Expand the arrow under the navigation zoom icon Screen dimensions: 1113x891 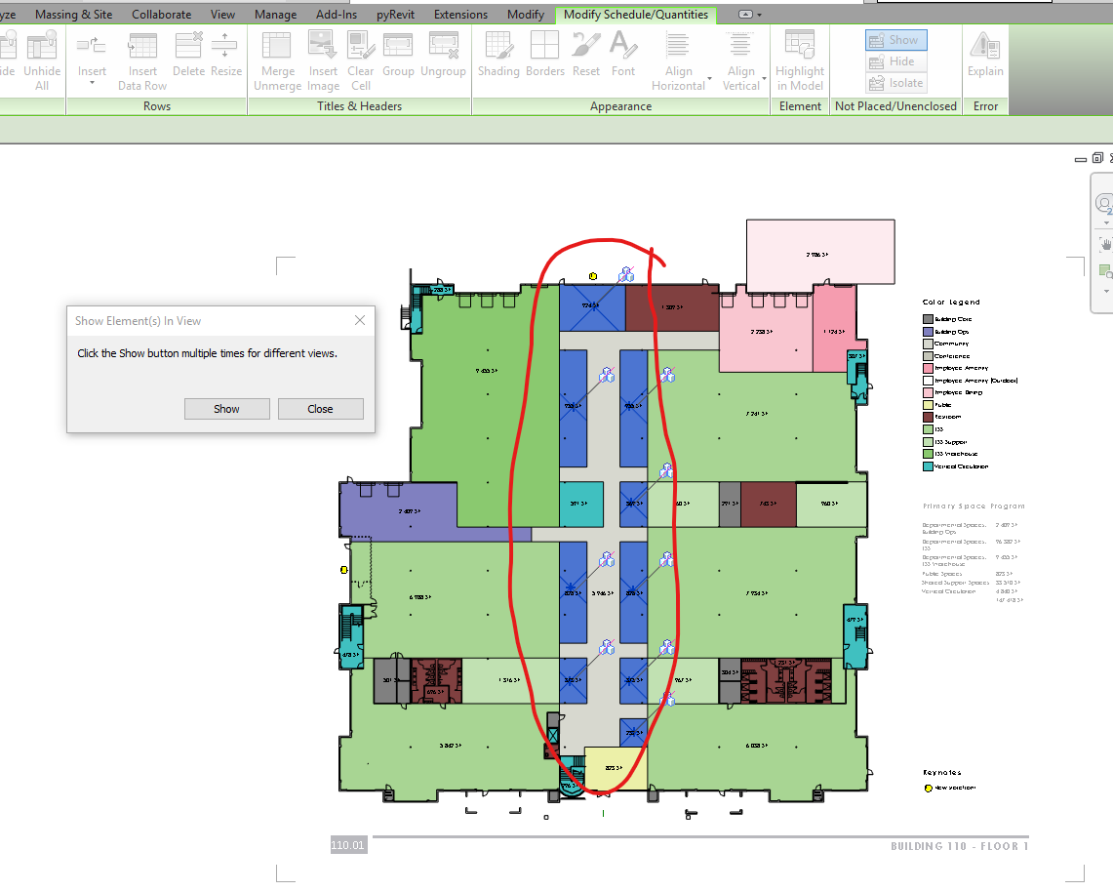1106,223
